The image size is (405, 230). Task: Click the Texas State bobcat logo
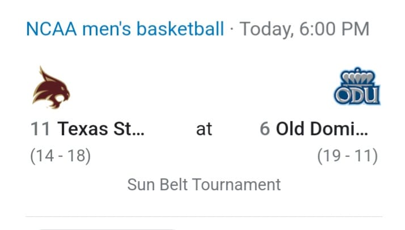coord(51,87)
